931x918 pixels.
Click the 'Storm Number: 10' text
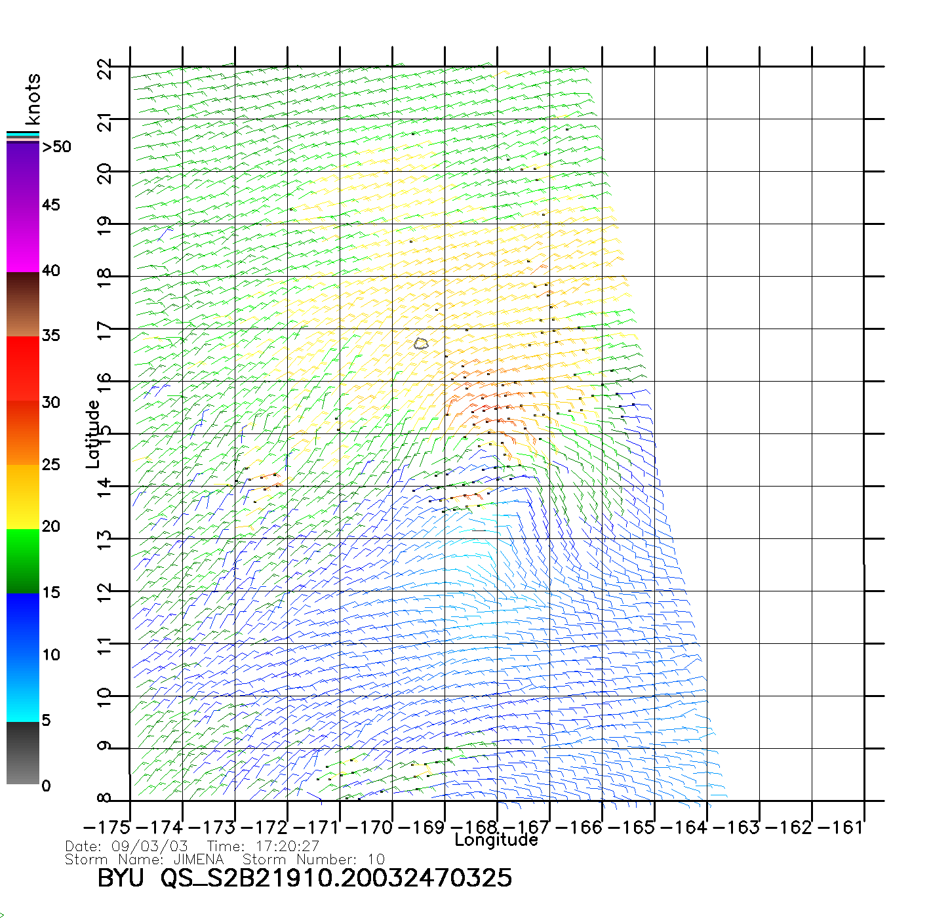pyautogui.click(x=313, y=860)
